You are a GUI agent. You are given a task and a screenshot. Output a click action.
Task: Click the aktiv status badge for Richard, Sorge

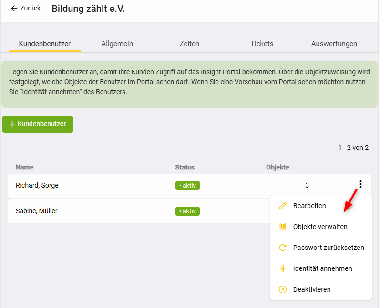187,185
